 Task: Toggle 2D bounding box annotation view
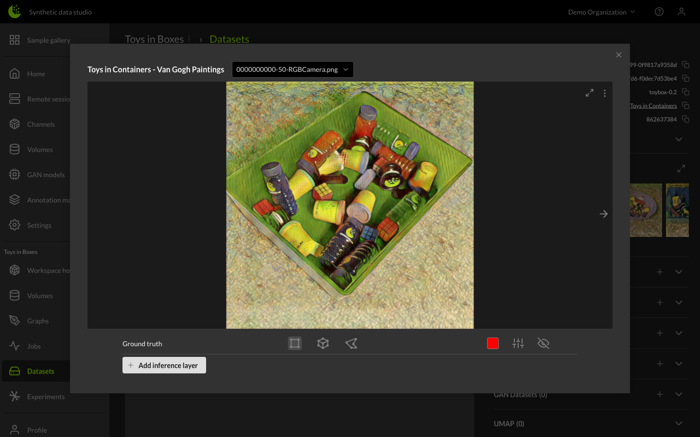(x=295, y=343)
